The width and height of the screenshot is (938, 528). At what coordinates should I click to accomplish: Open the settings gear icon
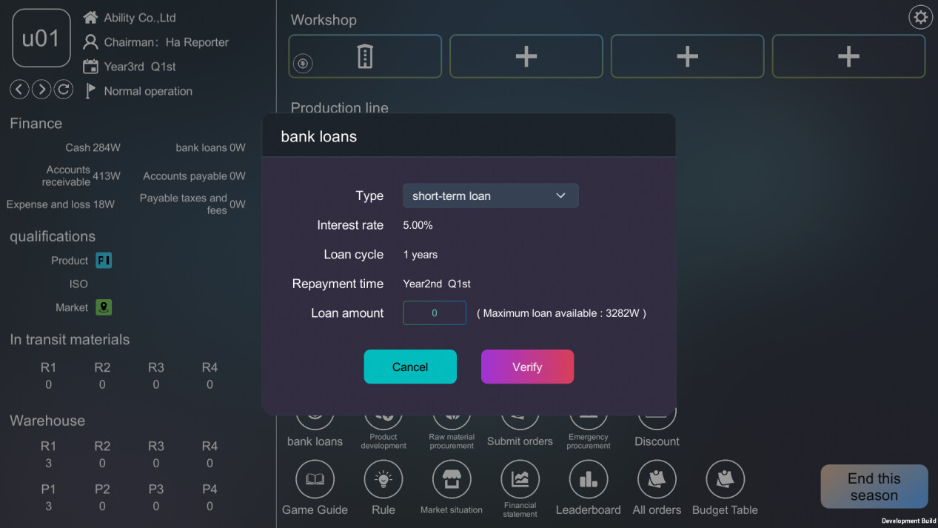920,17
